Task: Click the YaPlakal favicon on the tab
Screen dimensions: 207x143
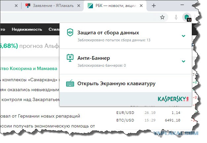Action: pyautogui.click(x=28, y=6)
